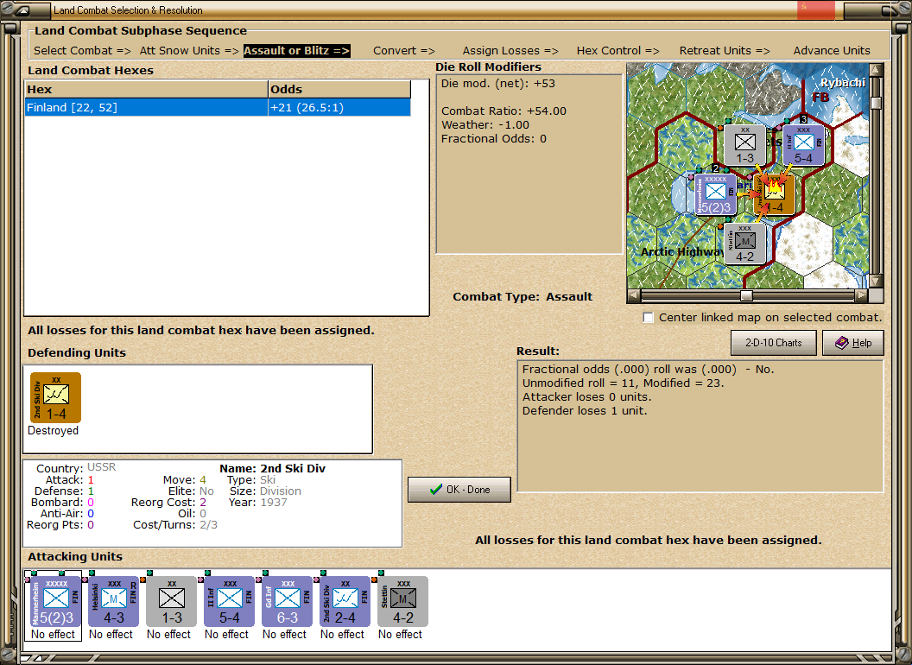Viewport: 912px width, 665px height.
Task: Click the Attacker loses 0 units line
Action: [587, 396]
